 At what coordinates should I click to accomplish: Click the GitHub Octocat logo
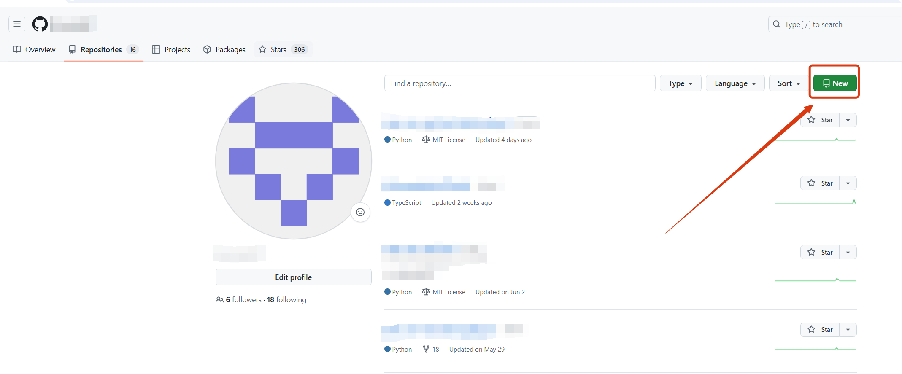40,24
